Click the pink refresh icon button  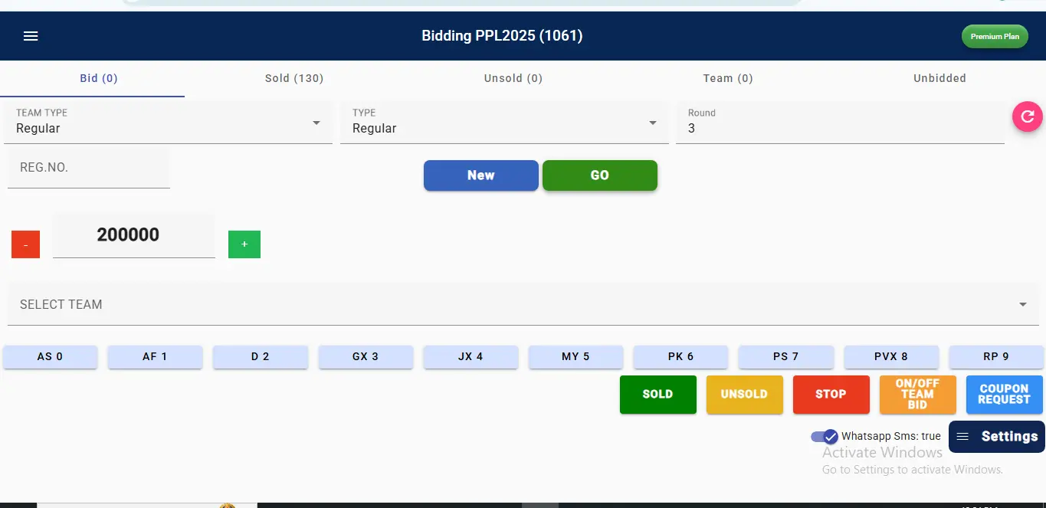click(1028, 116)
